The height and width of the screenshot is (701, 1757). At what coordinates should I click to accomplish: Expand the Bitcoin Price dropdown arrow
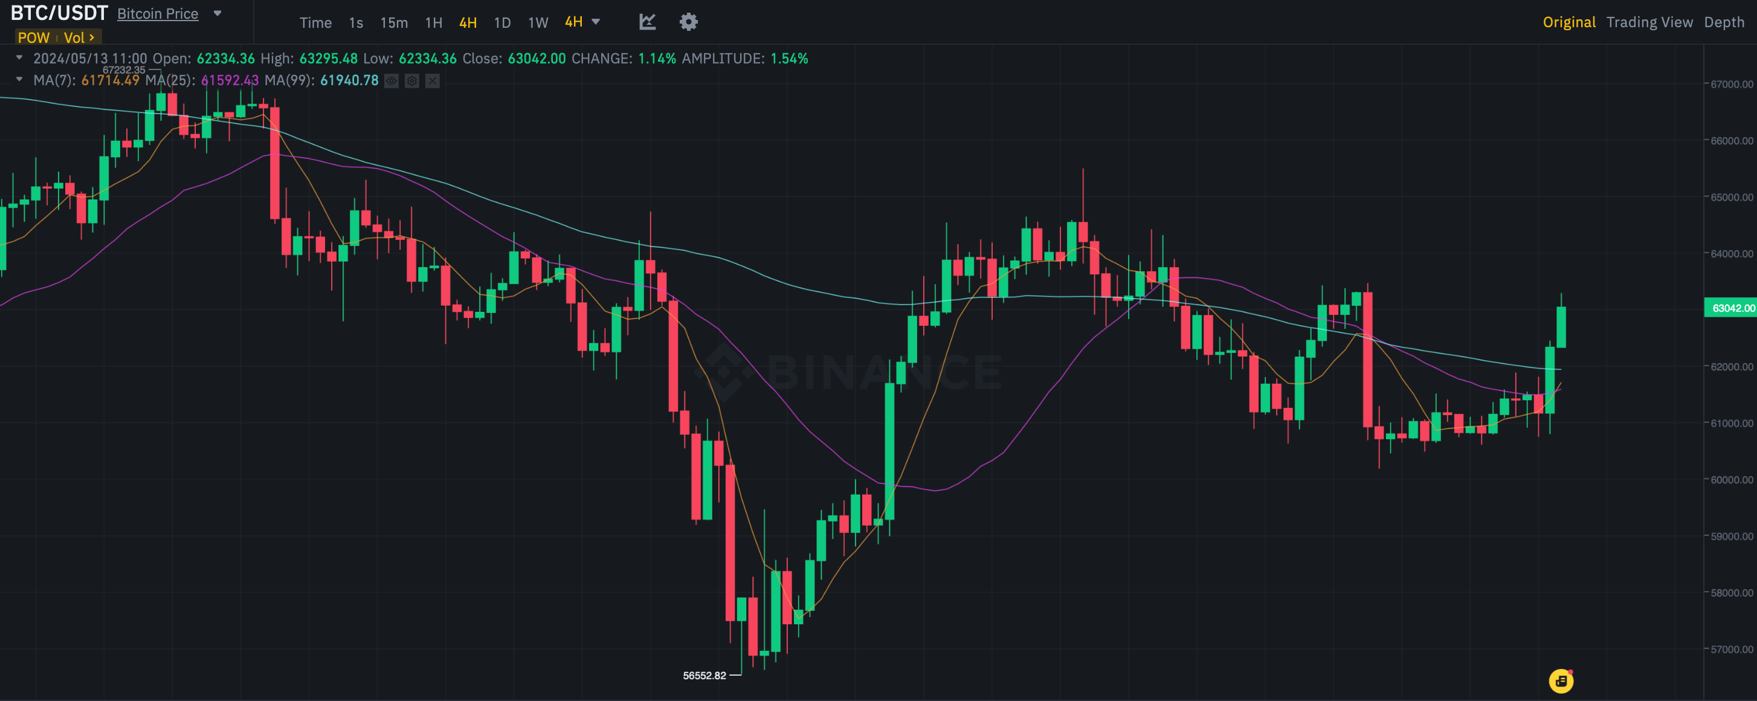click(218, 13)
